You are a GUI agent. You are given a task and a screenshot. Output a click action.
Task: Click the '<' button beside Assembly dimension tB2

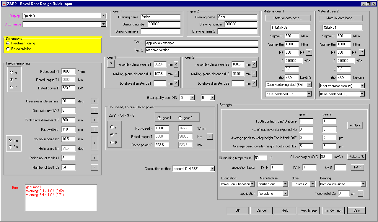pos(254,65)
